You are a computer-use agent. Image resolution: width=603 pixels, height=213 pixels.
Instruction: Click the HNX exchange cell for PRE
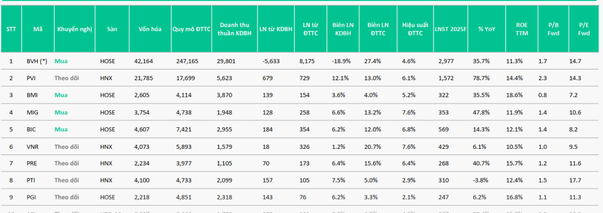[x=107, y=163]
